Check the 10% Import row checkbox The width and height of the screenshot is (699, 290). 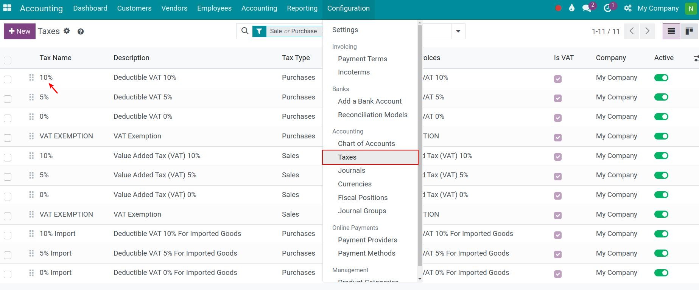[8, 235]
